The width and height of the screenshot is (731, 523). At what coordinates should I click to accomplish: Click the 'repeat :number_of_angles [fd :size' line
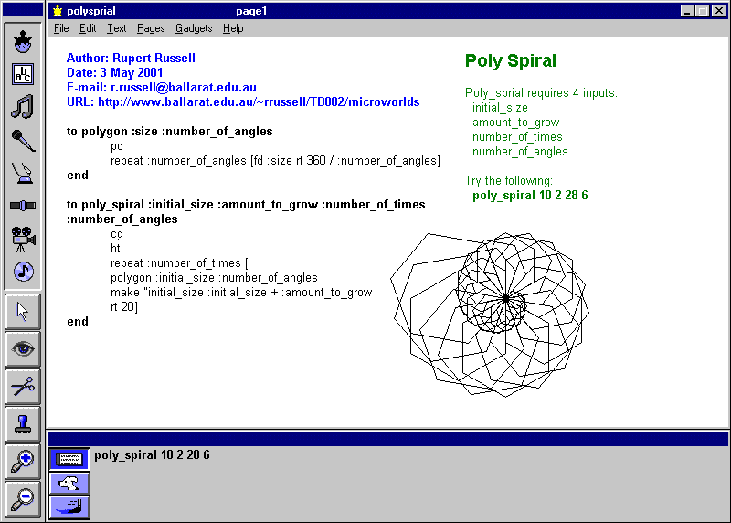(275, 161)
